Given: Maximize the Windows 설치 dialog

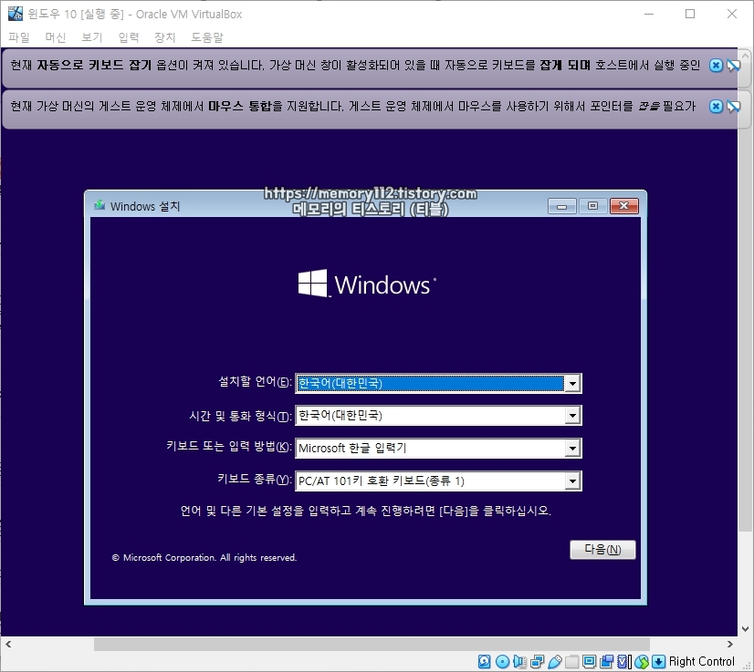Looking at the screenshot, I should tap(592, 206).
